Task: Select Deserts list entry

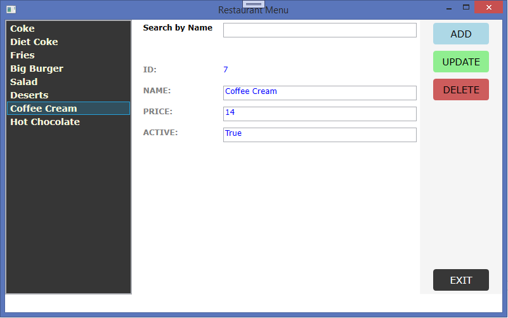Action: tap(68, 95)
